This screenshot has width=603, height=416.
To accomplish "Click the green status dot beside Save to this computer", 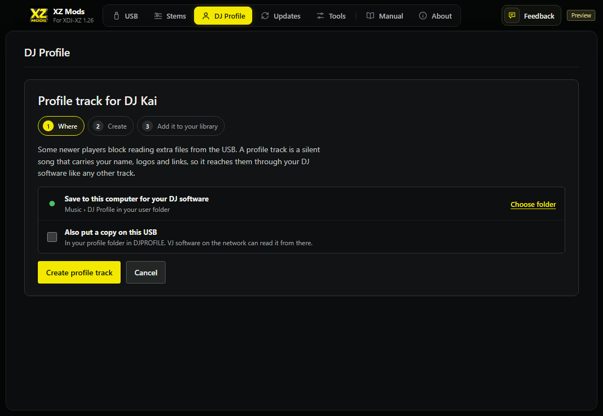I will coord(52,204).
